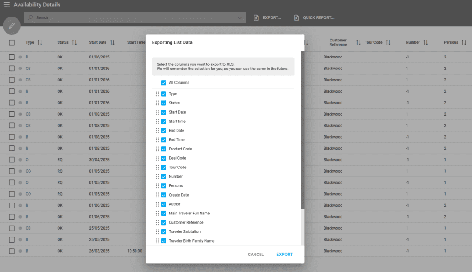Select the select-all checkbox in table header

tap(12, 42)
